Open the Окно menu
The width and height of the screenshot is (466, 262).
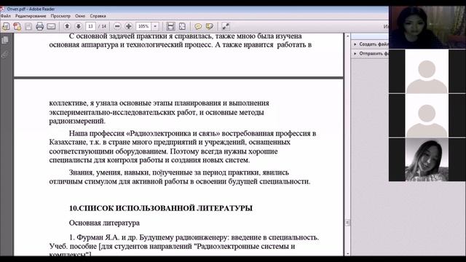click(80, 16)
